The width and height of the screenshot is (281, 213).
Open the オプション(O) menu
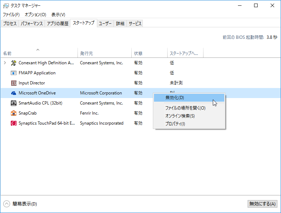point(35,15)
